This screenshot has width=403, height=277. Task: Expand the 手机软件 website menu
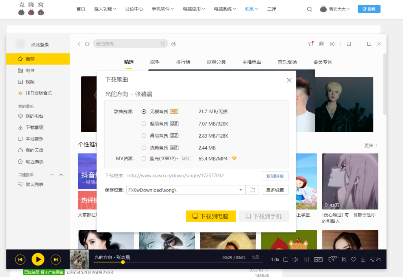point(163,9)
